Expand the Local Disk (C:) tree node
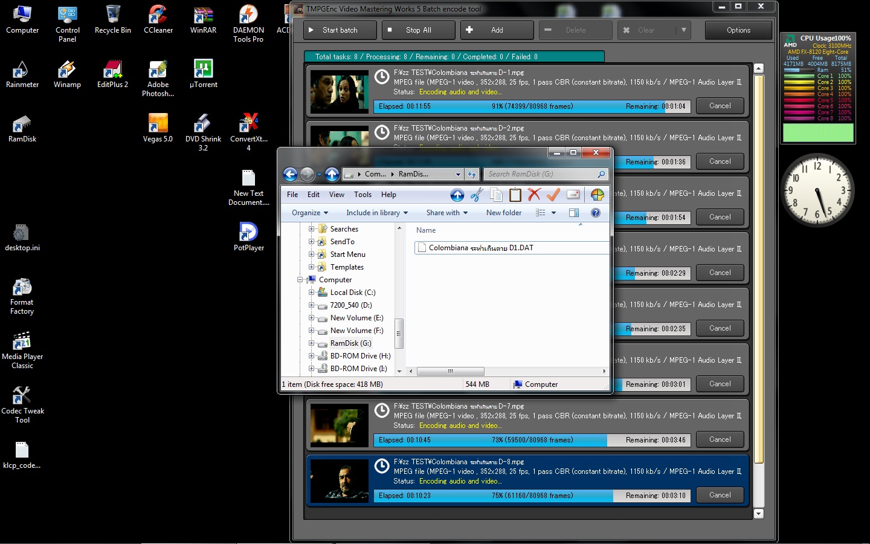Image resolution: width=870 pixels, height=544 pixels. click(311, 293)
